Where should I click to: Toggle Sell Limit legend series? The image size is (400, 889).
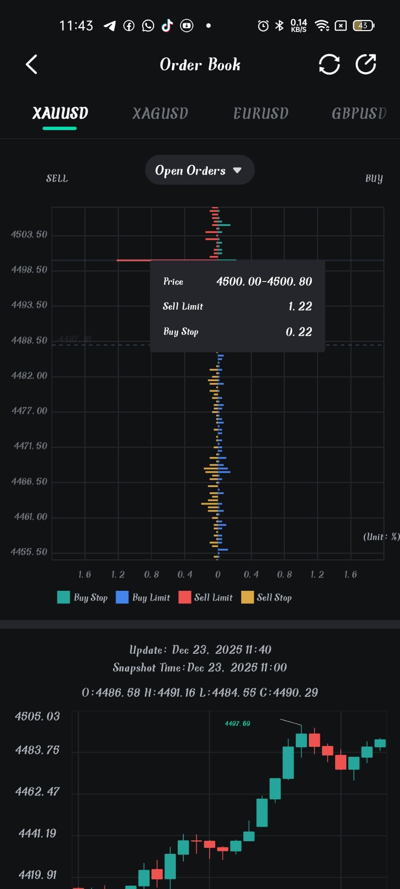(206, 597)
